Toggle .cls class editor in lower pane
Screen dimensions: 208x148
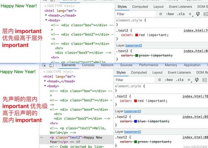click(180, 80)
